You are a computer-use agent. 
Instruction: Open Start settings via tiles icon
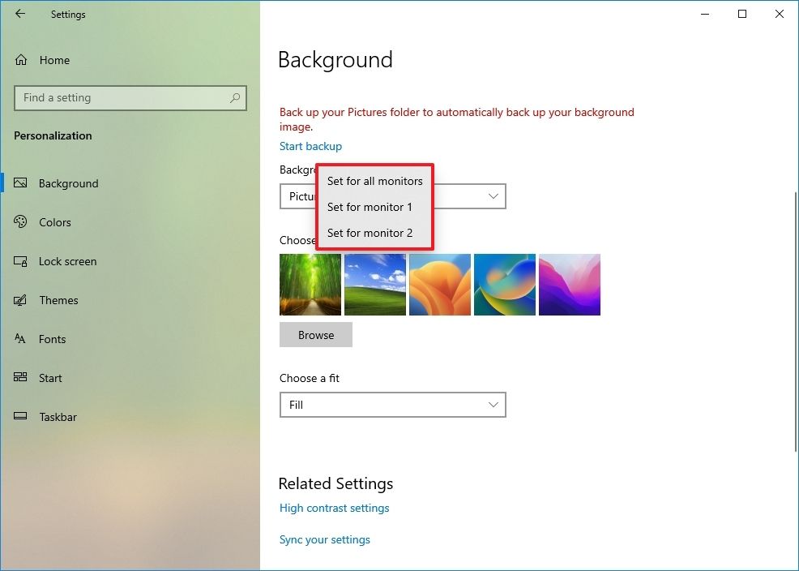[x=19, y=378]
